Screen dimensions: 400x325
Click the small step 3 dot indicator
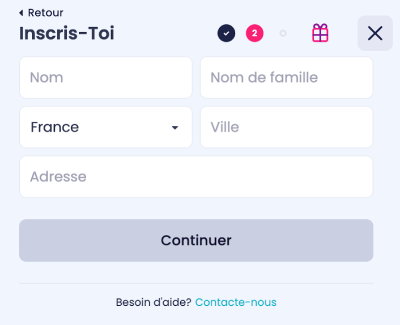point(283,33)
